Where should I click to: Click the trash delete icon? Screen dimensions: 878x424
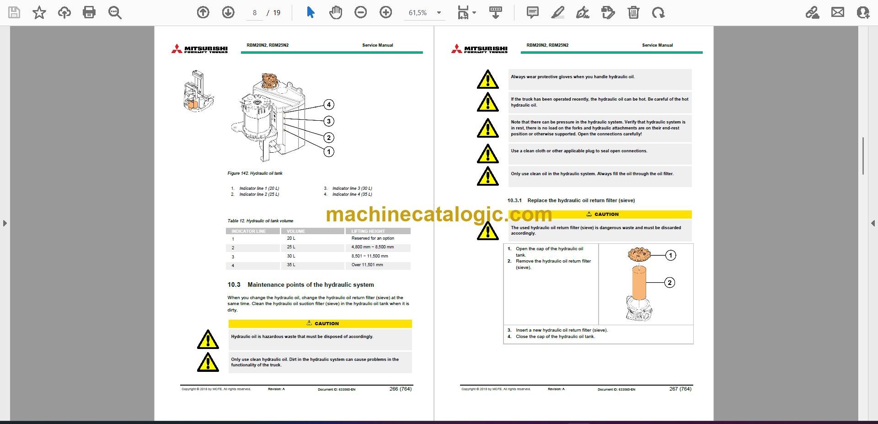pyautogui.click(x=633, y=12)
